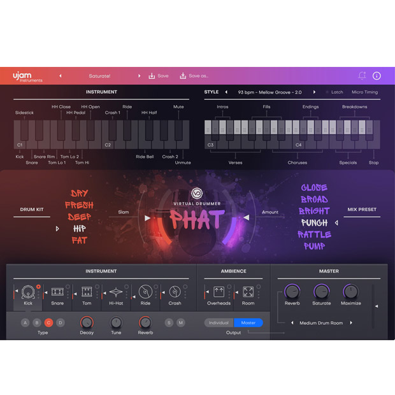This screenshot has height=395, width=395.
Task: Adjust the Master Reverb knob
Action: (x=292, y=292)
